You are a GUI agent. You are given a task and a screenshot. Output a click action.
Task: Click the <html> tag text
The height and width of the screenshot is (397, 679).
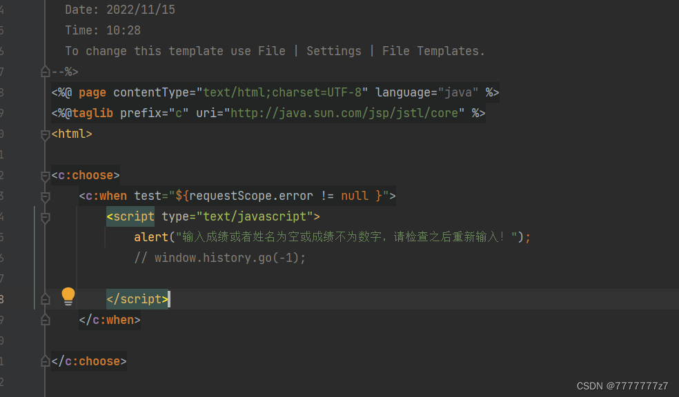[72, 134]
